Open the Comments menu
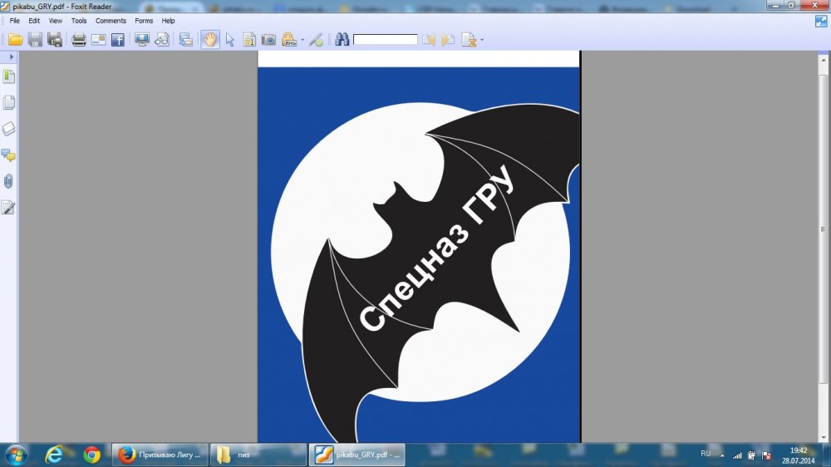 (111, 21)
